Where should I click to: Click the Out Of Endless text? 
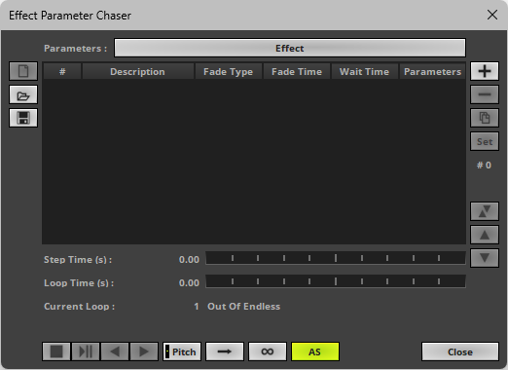coord(243,307)
